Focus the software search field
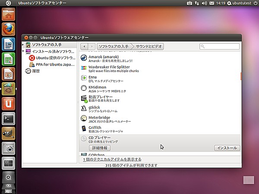The image size is (259, 194). [220, 47]
